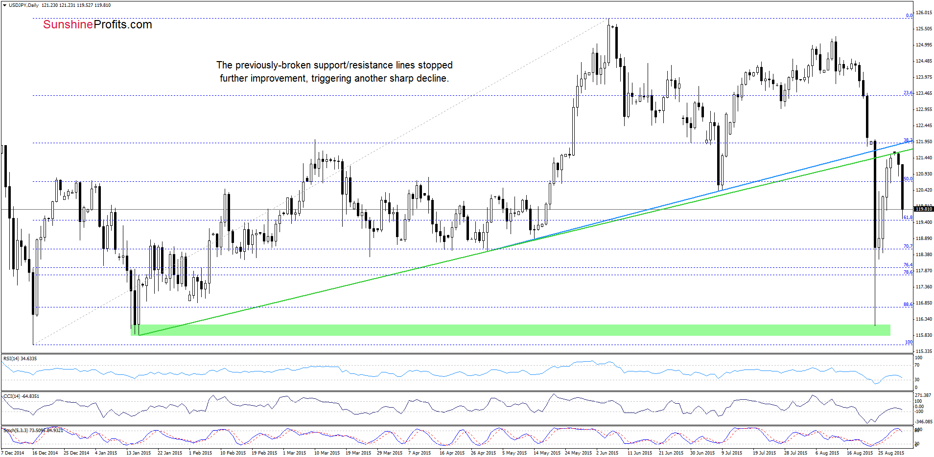Click the 120.420 price axis label
934x457 pixels.
pyautogui.click(x=923, y=190)
